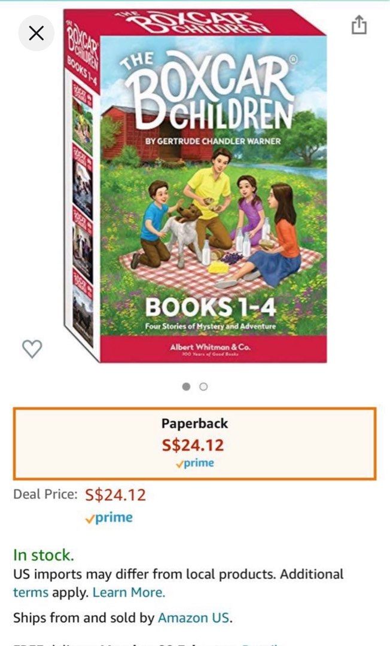Tap the S$24.12 amount beside Deal Price
This screenshot has width=390, height=646.
[115, 495]
